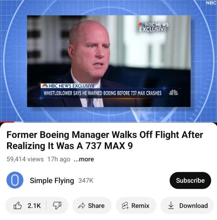Open the Simple Flying channel name
The image size is (217, 220).
pyautogui.click(x=52, y=180)
